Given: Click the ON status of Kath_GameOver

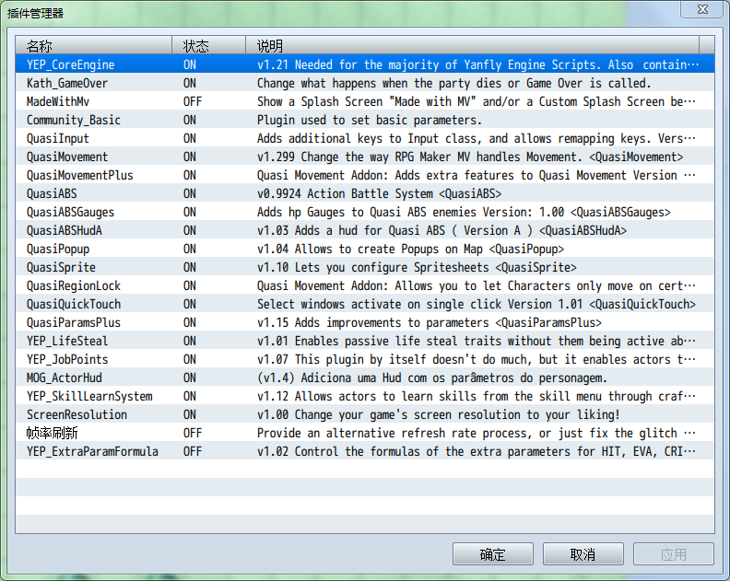Looking at the screenshot, I should point(190,83).
